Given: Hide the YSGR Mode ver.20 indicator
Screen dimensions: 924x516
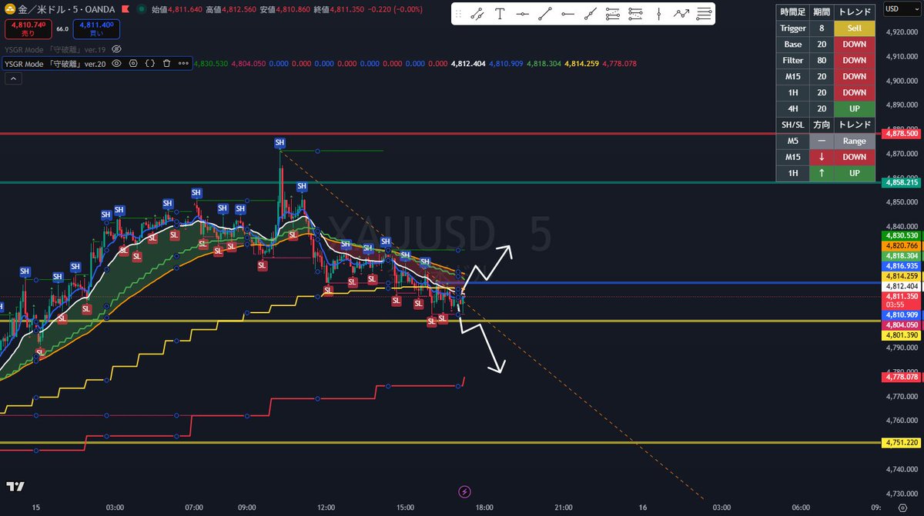Looking at the screenshot, I should point(117,64).
